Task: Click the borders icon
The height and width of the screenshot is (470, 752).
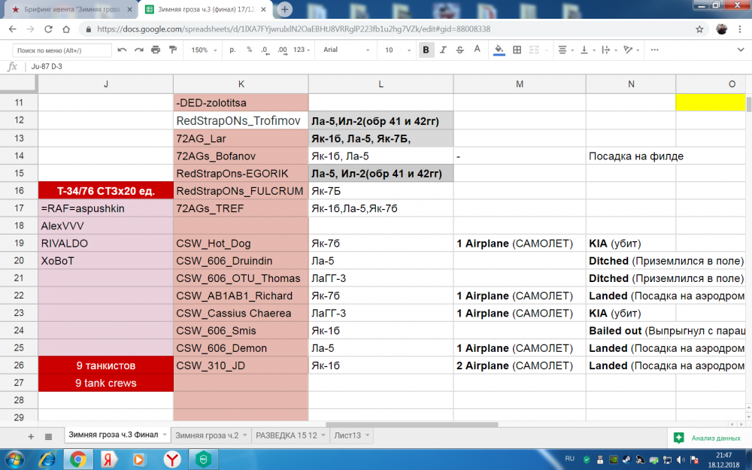Action: (517, 50)
